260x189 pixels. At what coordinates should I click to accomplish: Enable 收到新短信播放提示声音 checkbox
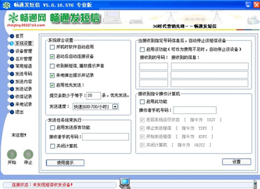52,66
